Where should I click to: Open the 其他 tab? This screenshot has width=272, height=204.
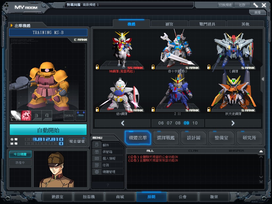tap(245, 24)
